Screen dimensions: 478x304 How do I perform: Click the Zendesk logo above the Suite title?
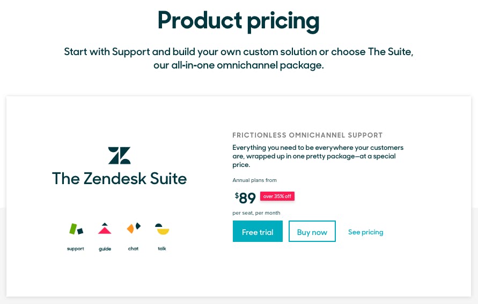tap(119, 155)
